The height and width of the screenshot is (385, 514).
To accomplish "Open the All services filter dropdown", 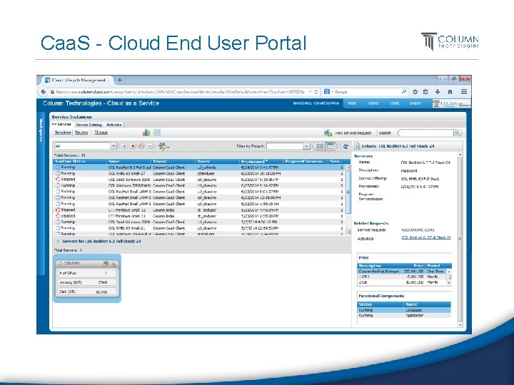I will [x=114, y=146].
